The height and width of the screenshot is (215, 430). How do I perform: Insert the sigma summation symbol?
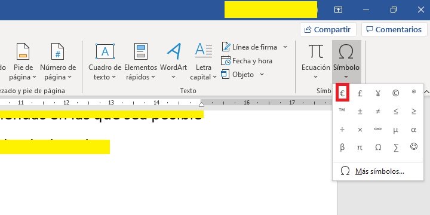click(x=396, y=148)
